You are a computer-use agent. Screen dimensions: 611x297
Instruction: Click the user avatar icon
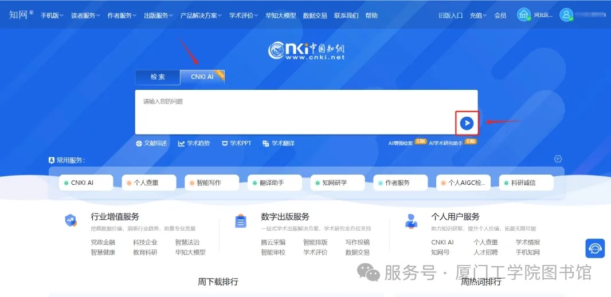[x=566, y=15]
